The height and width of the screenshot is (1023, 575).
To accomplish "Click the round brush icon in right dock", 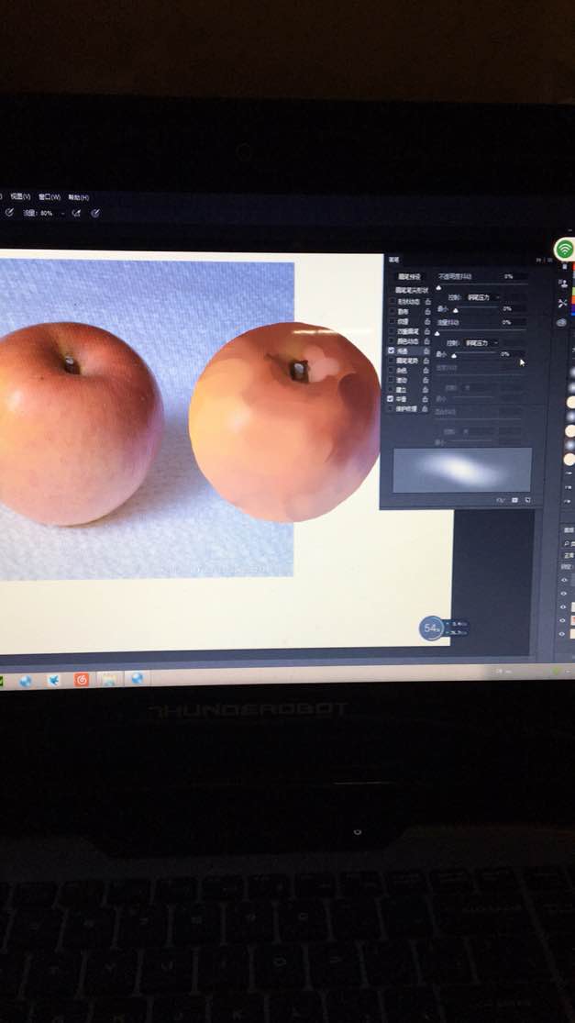I will (x=561, y=323).
